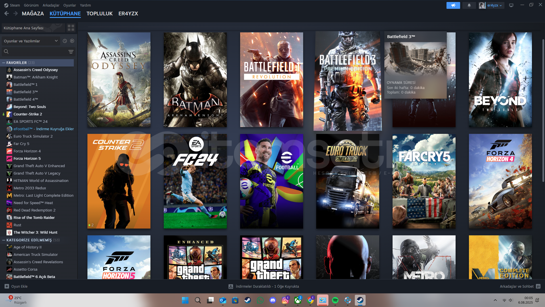Viewport: 545px width, 307px height.
Task: Open the Arkadaşlar menu
Action: (x=51, y=5)
